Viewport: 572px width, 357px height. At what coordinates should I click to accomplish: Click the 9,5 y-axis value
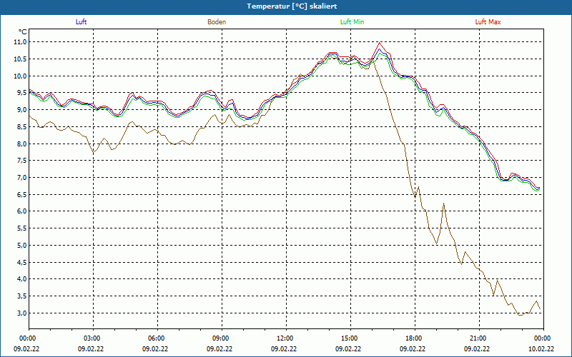tap(22, 93)
